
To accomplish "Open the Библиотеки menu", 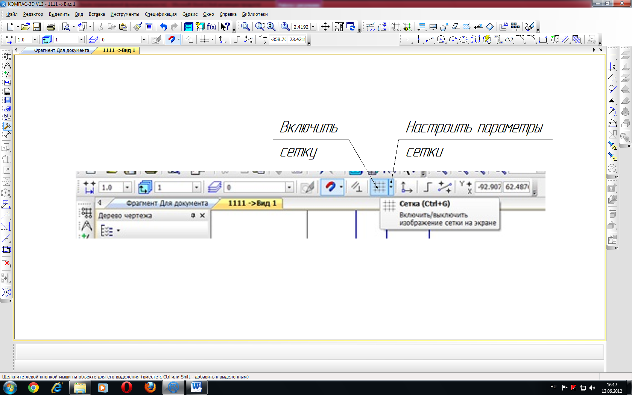I will [255, 14].
